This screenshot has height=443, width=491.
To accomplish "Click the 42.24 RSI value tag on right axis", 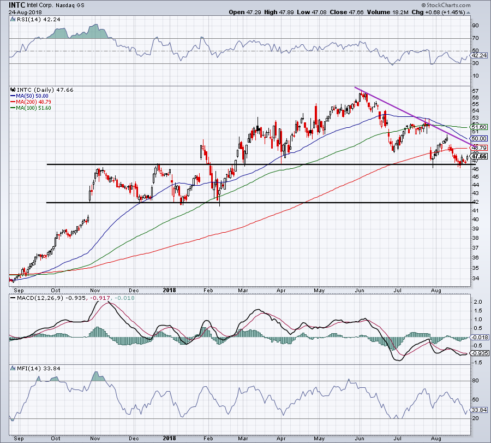I will (479, 56).
